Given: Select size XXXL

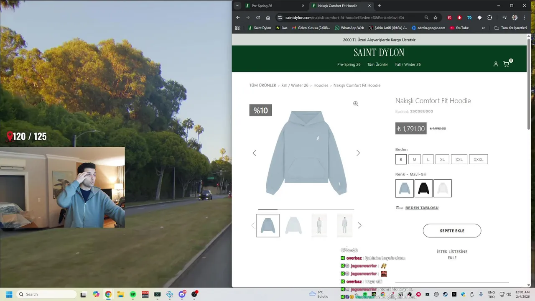Looking at the screenshot, I should 479,159.
